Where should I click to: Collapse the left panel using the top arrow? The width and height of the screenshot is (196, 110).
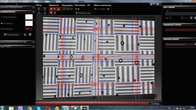pos(17,4)
